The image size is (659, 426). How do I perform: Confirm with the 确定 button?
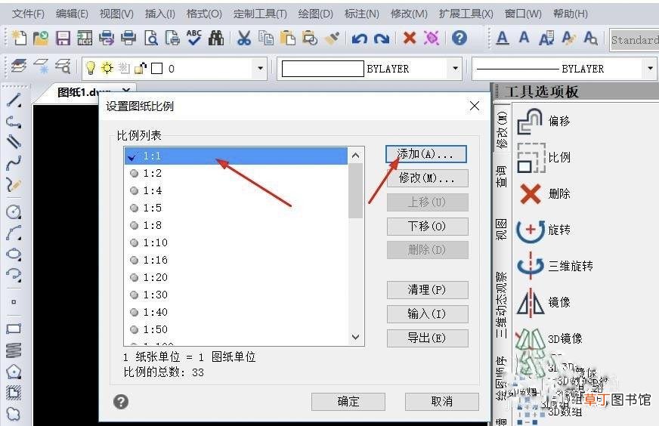[348, 402]
